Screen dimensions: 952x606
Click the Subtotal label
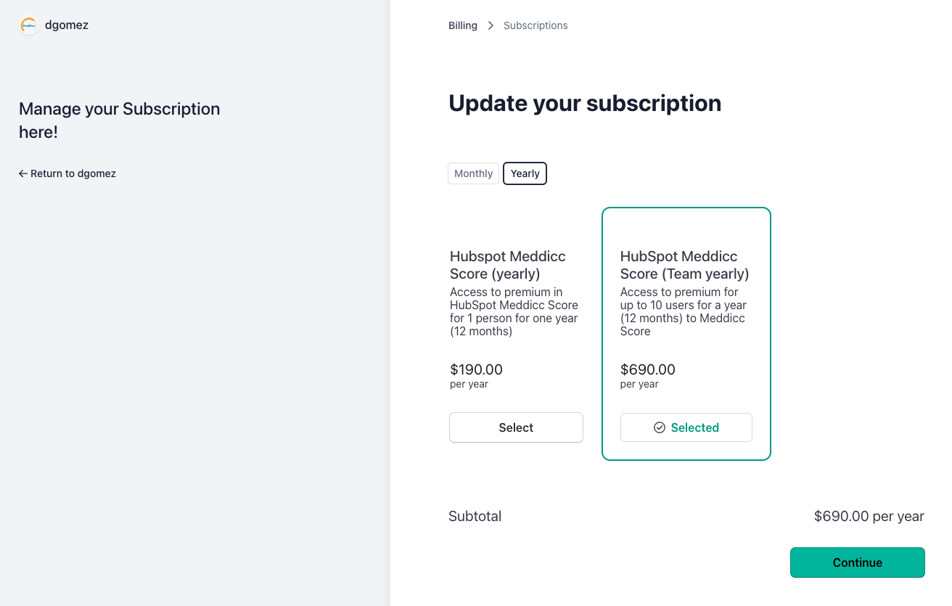475,516
